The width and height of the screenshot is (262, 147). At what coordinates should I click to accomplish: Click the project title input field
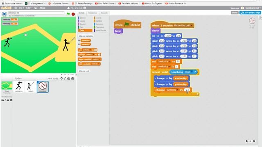point(36,13)
